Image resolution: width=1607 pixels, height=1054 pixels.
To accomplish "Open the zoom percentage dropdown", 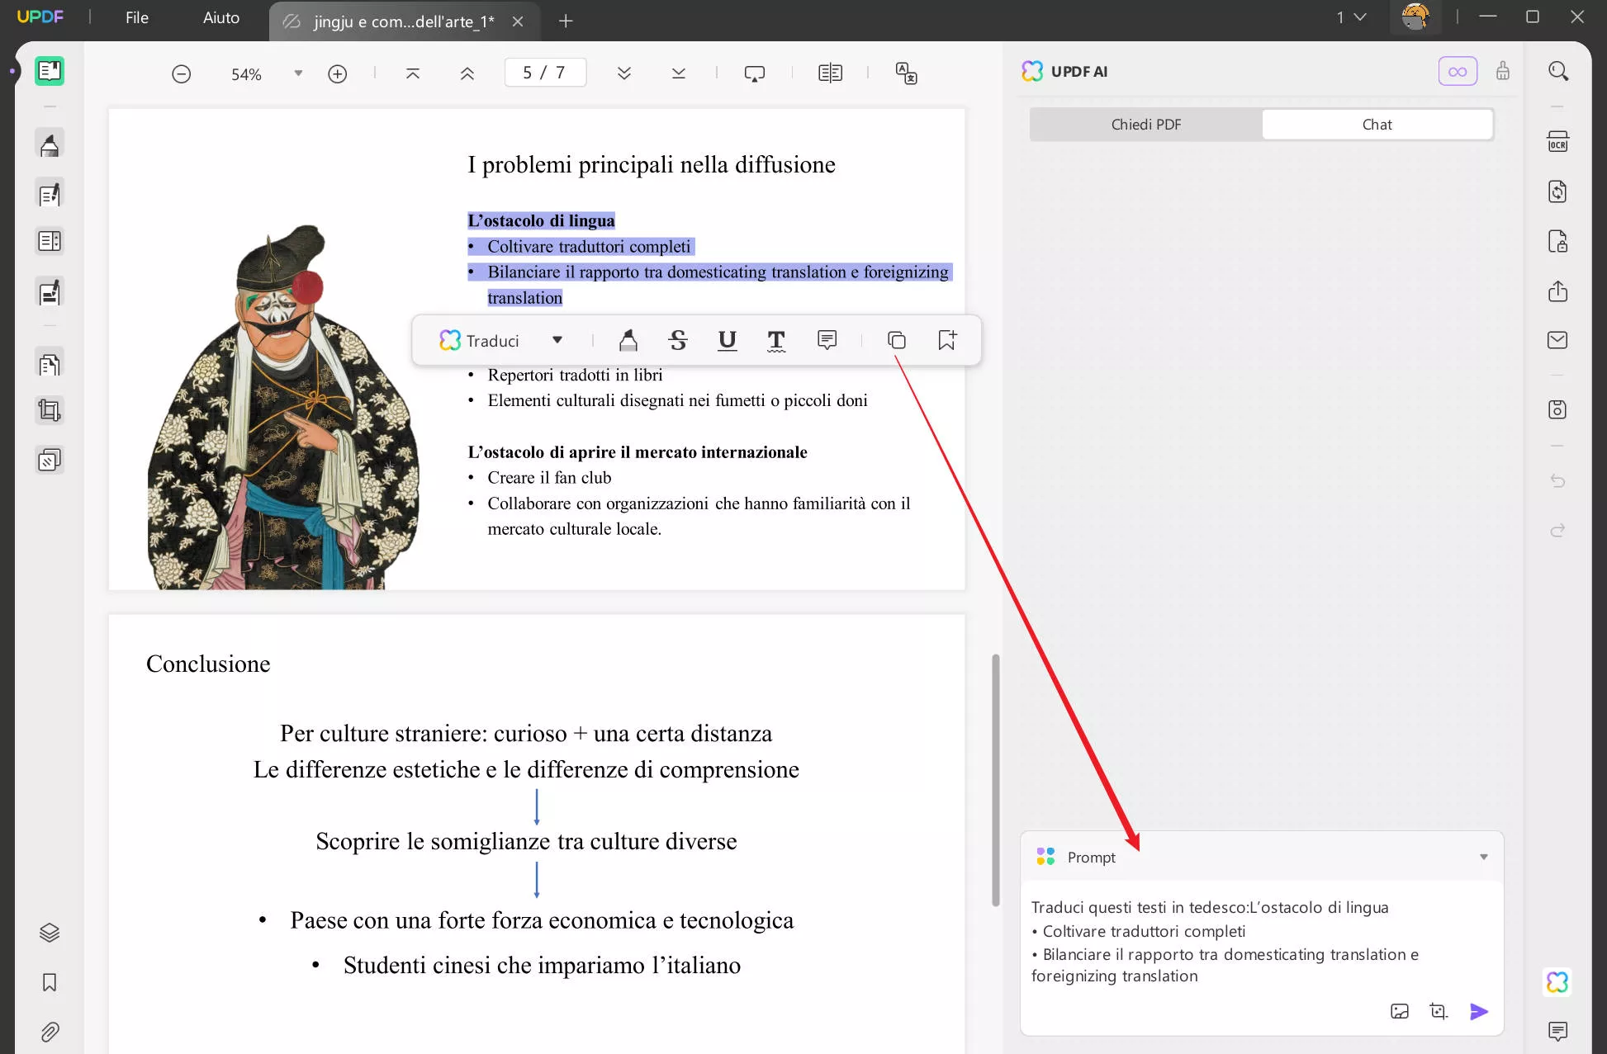I will (298, 73).
